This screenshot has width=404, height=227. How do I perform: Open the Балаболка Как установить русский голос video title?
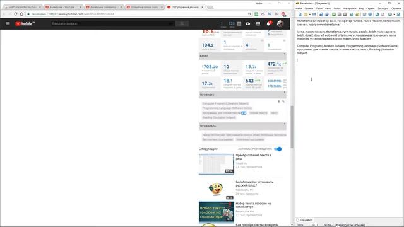pyautogui.click(x=254, y=183)
